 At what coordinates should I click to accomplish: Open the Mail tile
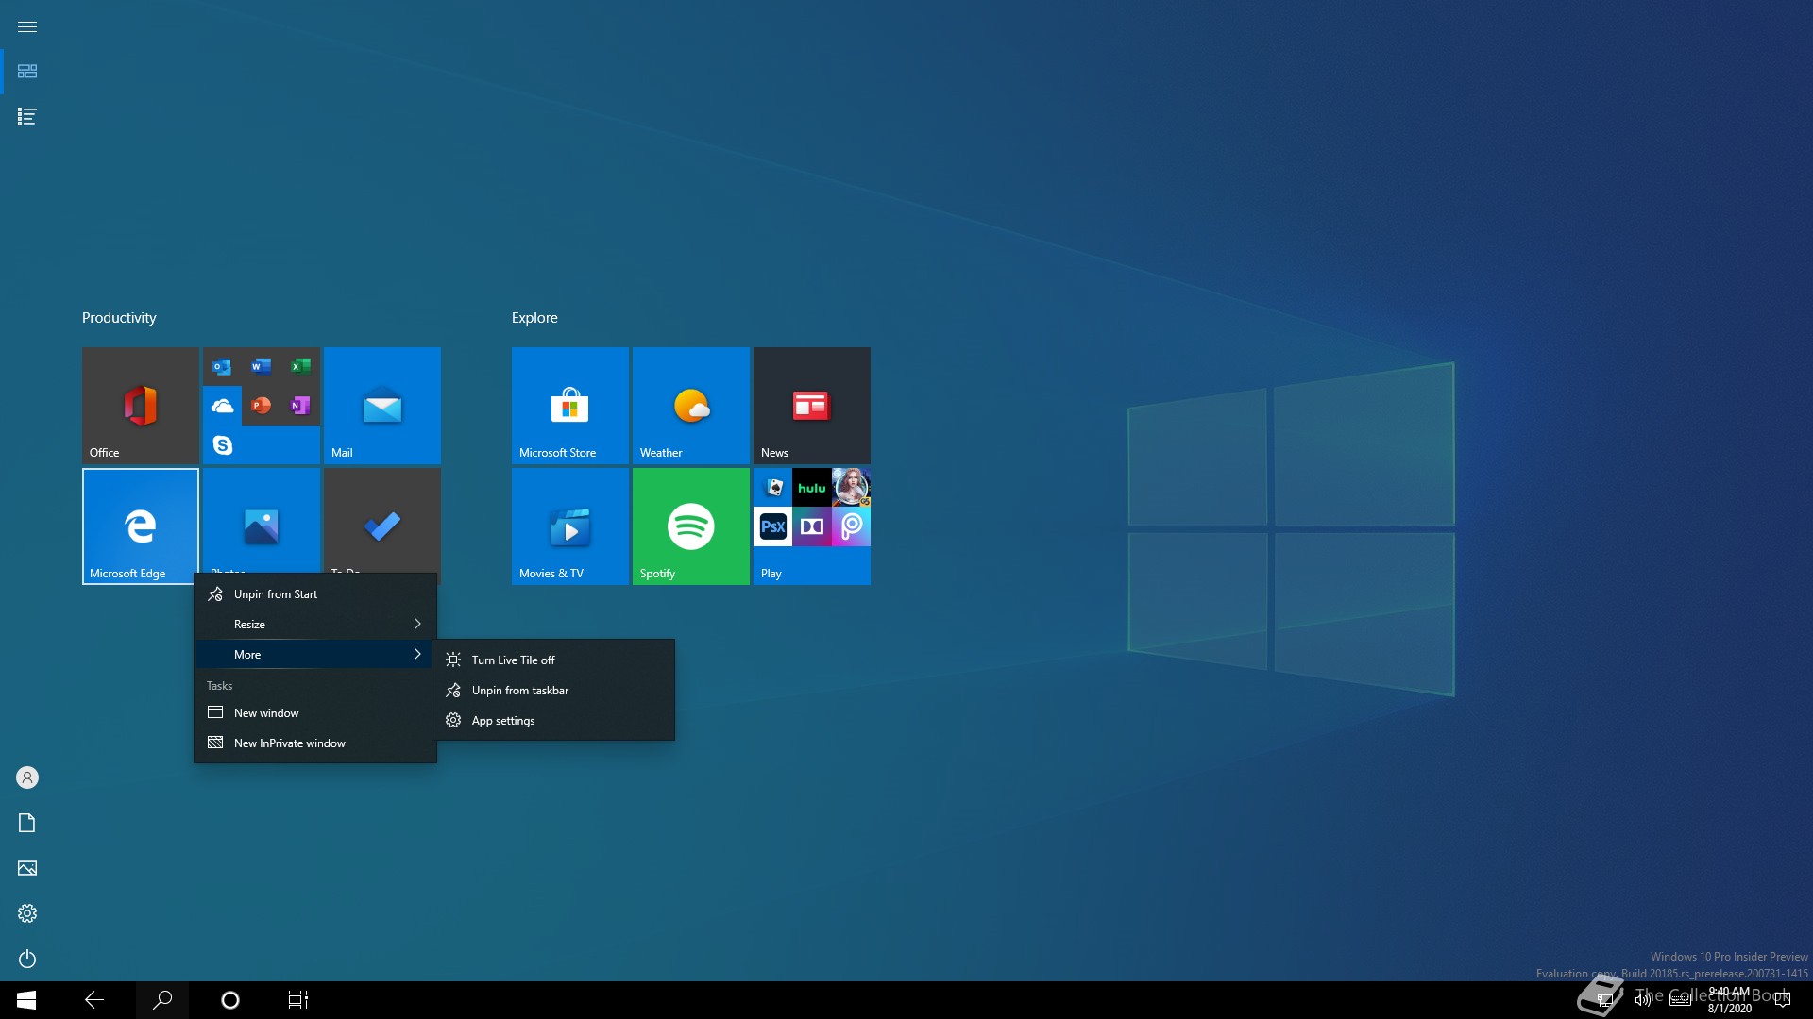pyautogui.click(x=382, y=406)
